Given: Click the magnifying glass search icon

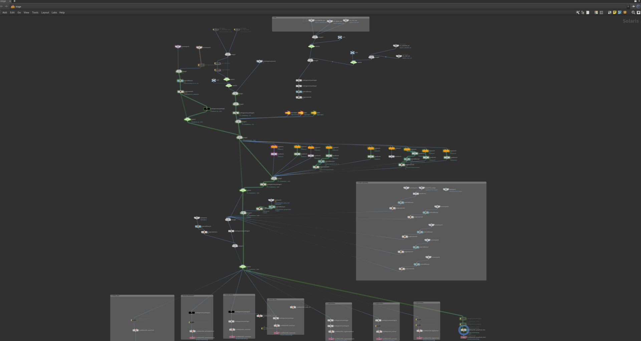Looking at the screenshot, I should 633,12.
